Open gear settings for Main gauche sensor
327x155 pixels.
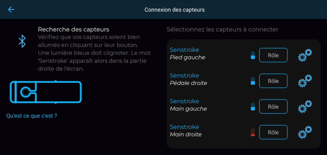coord(305,106)
